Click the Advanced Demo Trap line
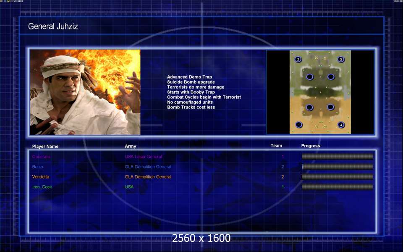The width and height of the screenshot is (403, 252). 189,77
